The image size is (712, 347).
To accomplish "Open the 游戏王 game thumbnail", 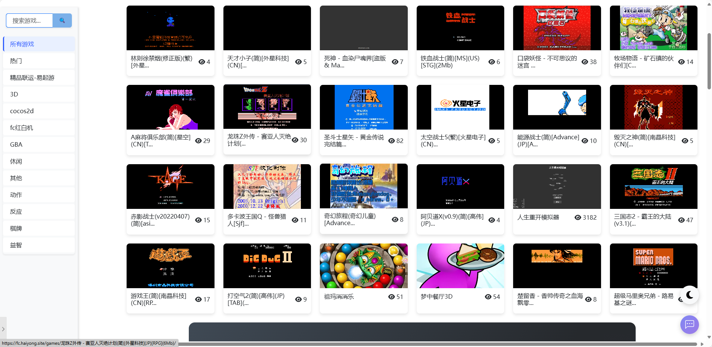I will coord(171,266).
